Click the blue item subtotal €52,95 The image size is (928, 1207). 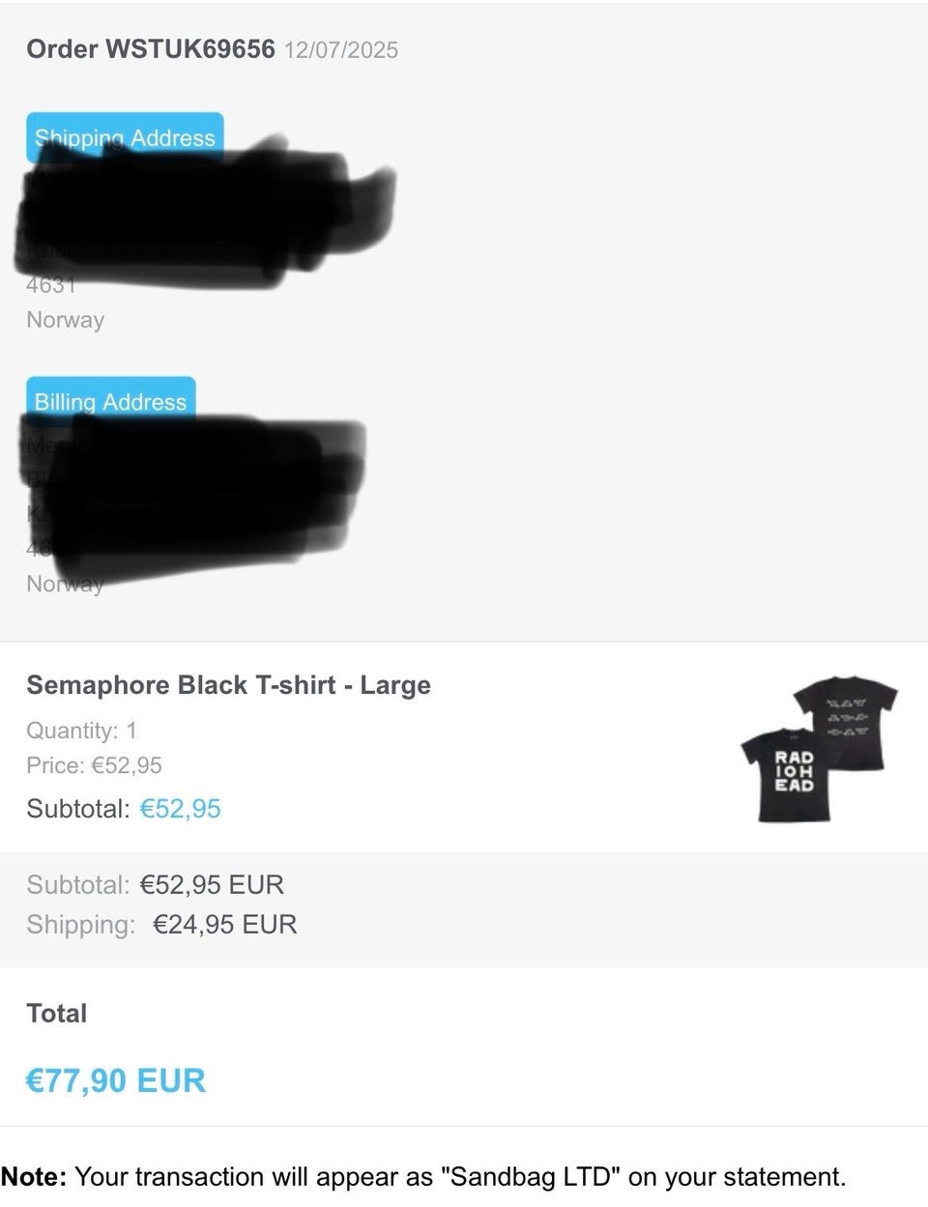(x=180, y=809)
